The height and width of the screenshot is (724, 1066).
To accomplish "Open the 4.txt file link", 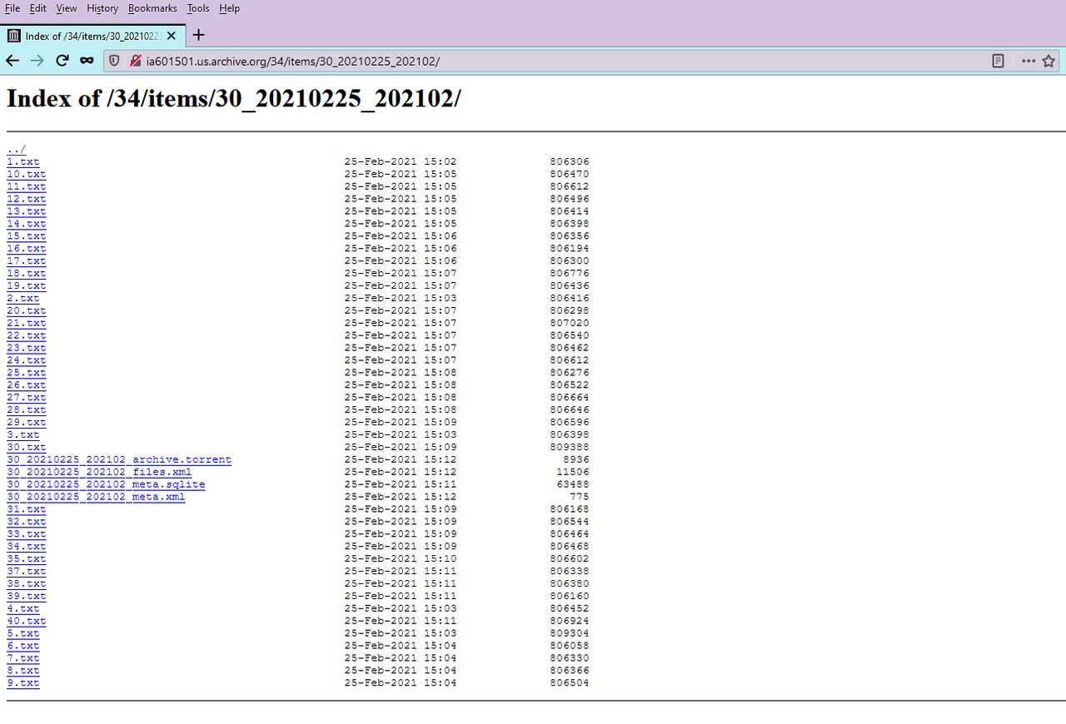I will click(22, 608).
